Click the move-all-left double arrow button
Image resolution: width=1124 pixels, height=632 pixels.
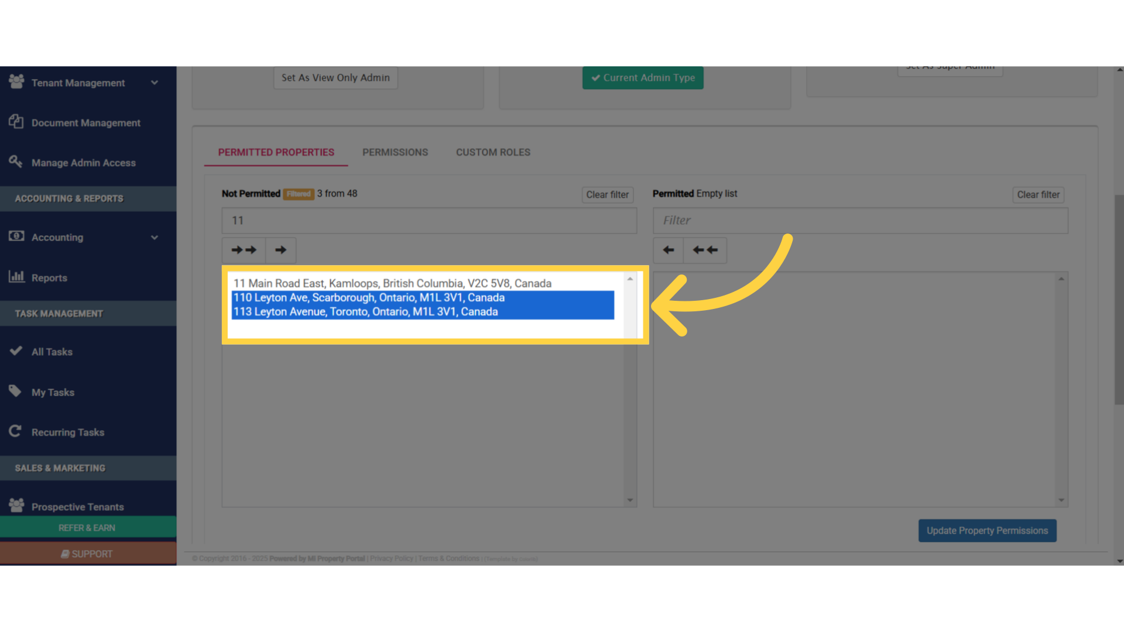tap(705, 250)
